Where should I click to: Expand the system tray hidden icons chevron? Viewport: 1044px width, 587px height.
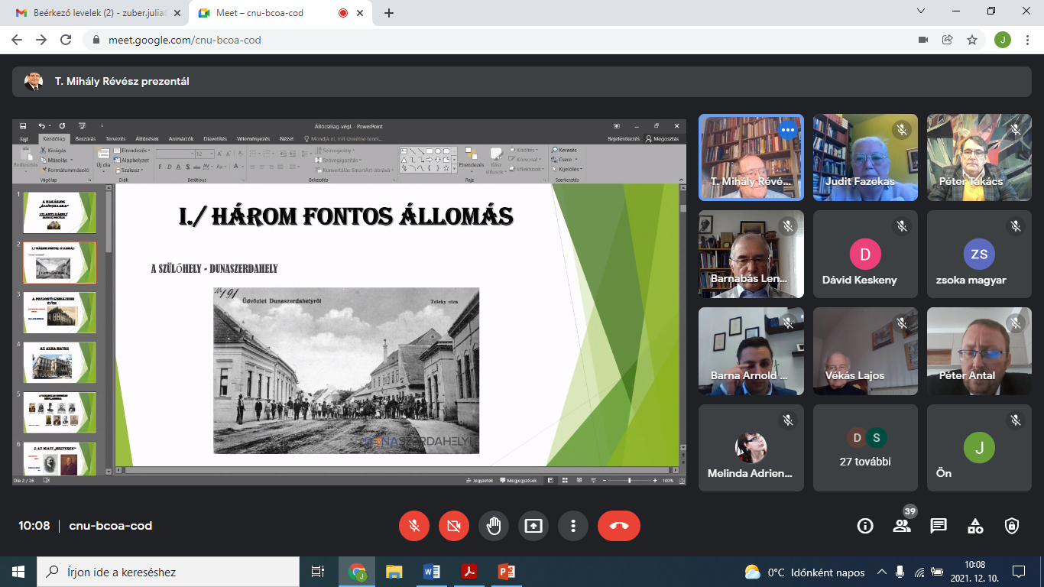coord(881,572)
